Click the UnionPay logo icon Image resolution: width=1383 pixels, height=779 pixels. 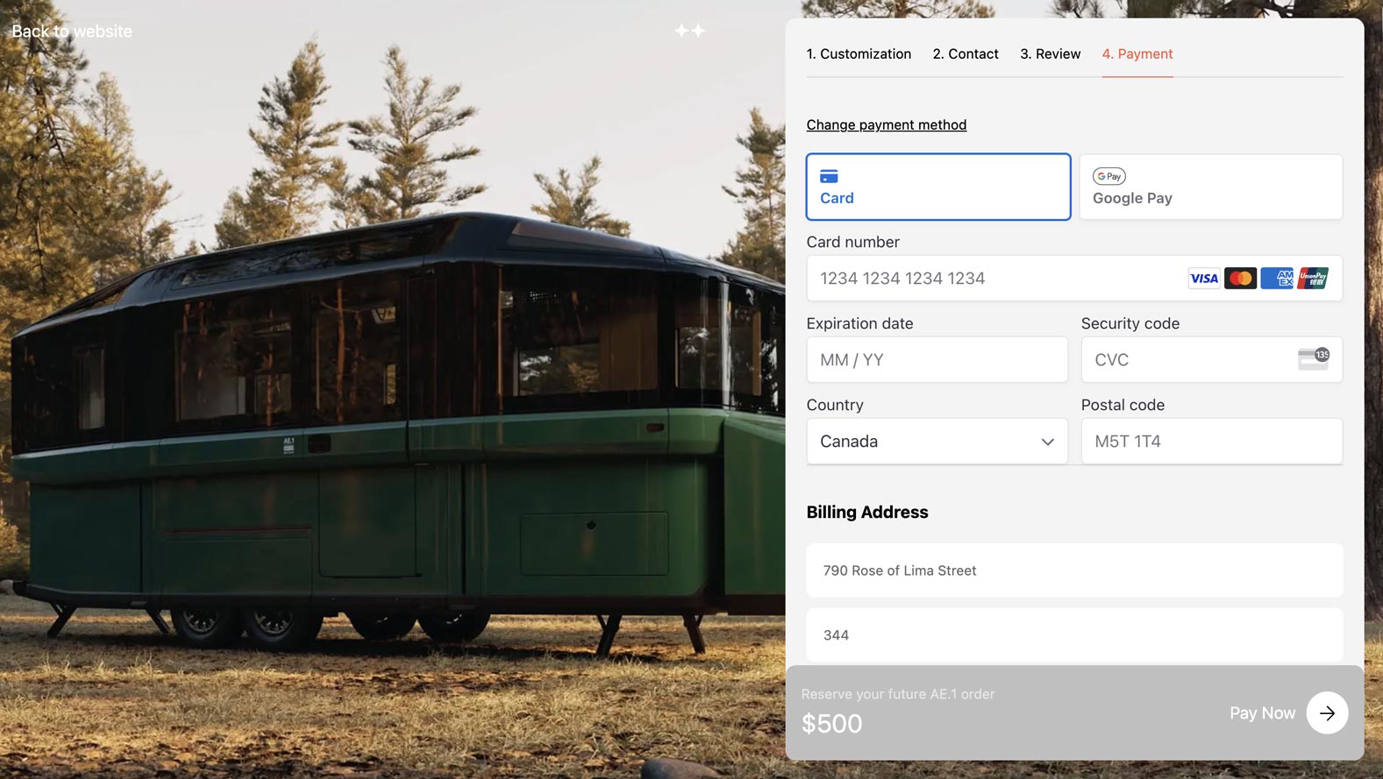coord(1313,279)
